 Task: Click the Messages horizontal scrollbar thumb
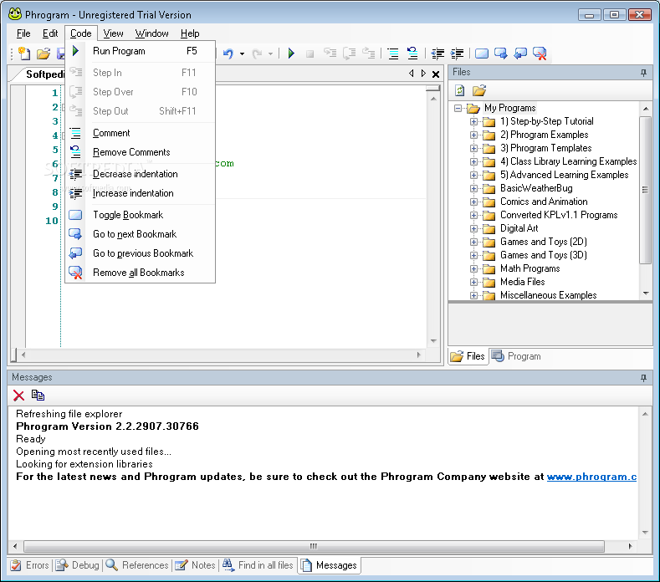click(314, 546)
